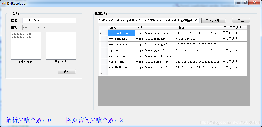Select the www.nasa.gov domain cell
The width and height of the screenshot is (262, 127).
coord(122,45)
